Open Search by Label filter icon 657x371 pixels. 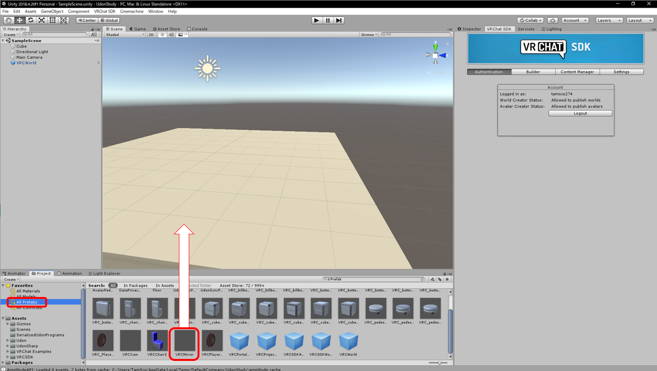439,279
